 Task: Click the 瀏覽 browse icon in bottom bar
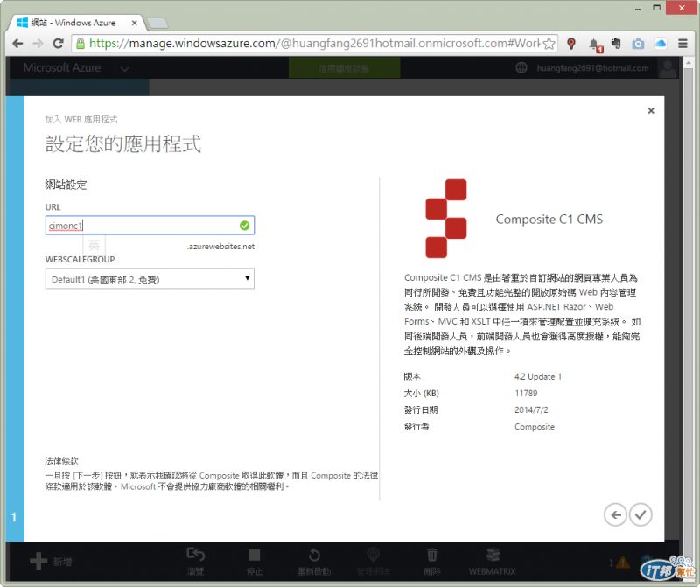click(x=195, y=555)
